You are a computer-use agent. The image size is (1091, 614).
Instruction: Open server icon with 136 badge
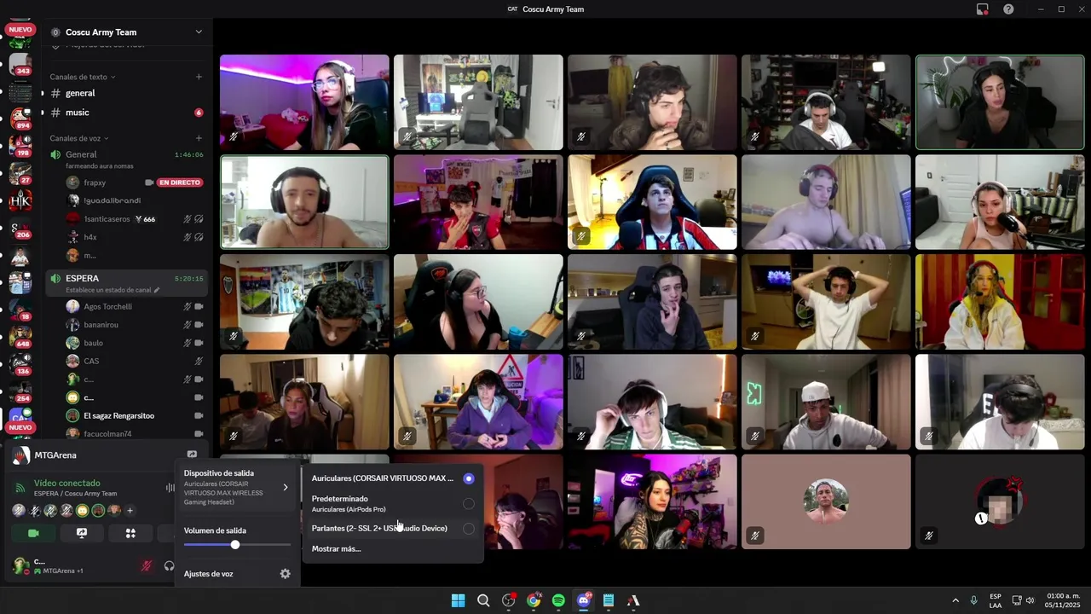pyautogui.click(x=20, y=364)
